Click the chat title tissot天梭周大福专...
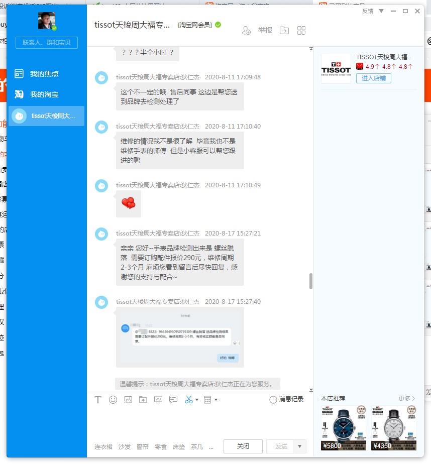This screenshot has height=464, width=431. point(132,25)
